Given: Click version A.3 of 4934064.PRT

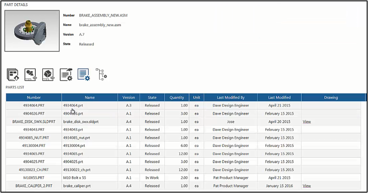Looking at the screenshot, I should [128, 106].
